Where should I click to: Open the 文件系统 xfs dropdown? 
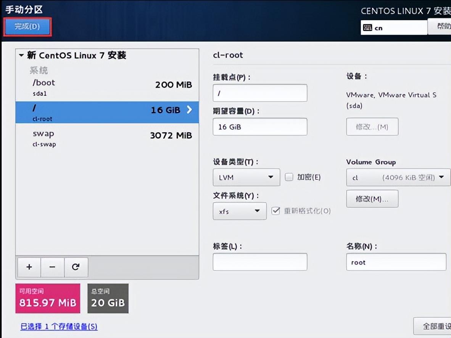coord(239,211)
